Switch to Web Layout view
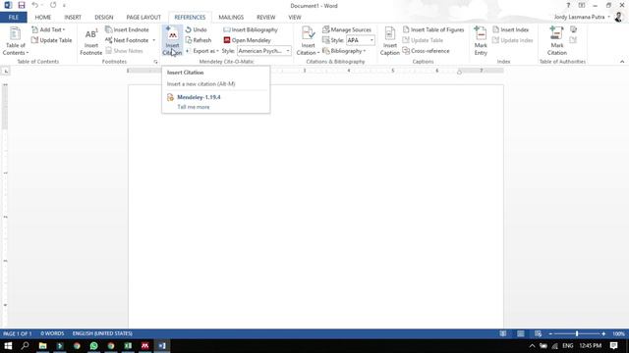This screenshot has height=353, width=629. [538, 333]
